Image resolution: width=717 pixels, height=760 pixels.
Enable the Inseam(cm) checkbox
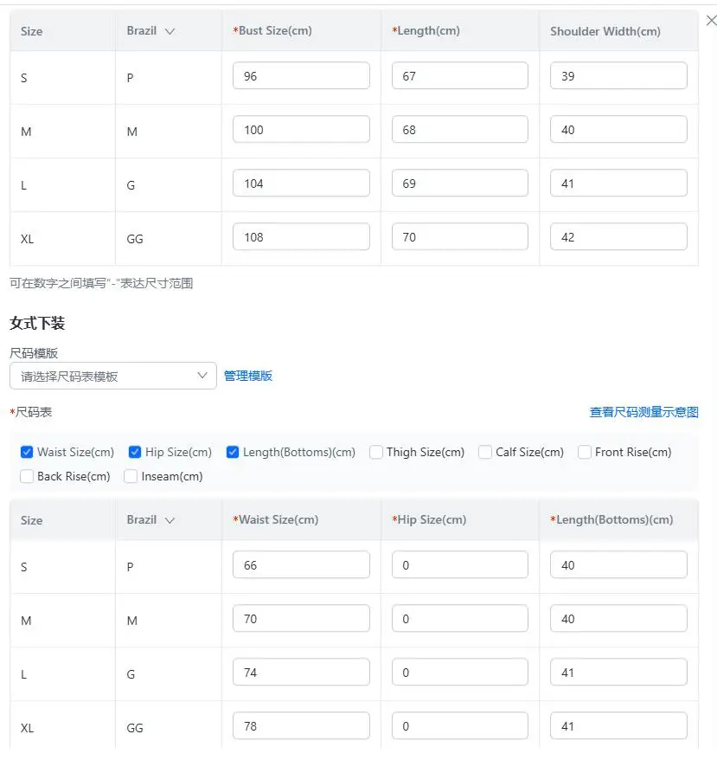(x=131, y=476)
